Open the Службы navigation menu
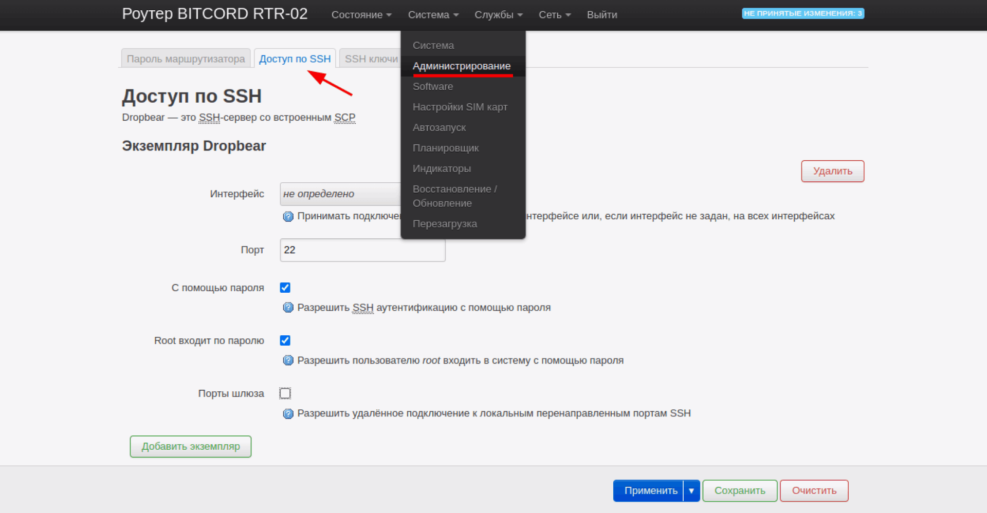 coord(498,15)
